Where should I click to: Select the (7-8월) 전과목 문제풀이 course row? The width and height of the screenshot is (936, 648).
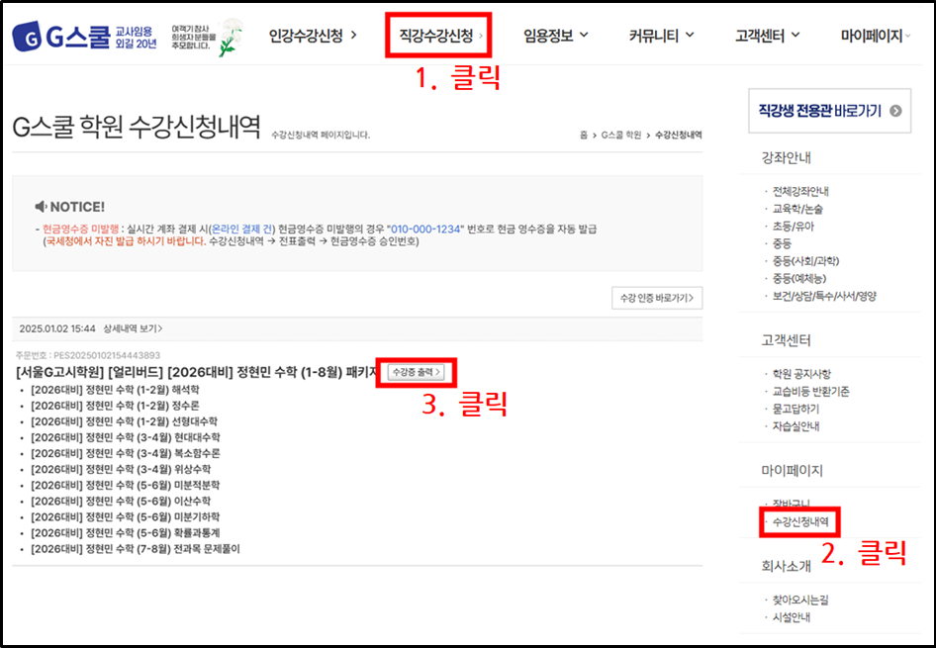(135, 549)
